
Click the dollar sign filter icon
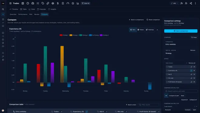tap(58, 3)
